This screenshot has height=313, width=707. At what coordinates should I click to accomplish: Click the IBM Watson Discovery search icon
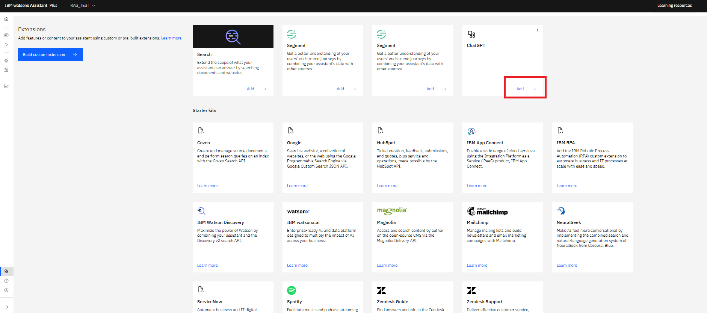(x=201, y=211)
